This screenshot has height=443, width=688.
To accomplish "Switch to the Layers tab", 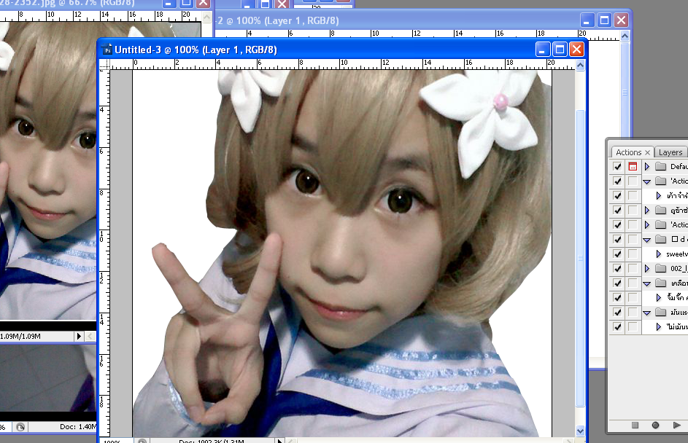I will pos(670,152).
